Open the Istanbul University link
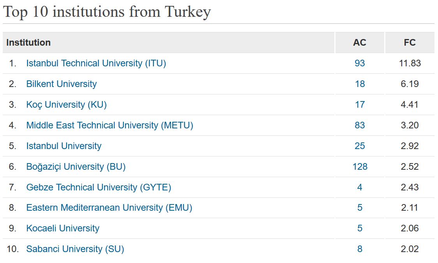Screen dimensions: 438x263 click(x=64, y=146)
